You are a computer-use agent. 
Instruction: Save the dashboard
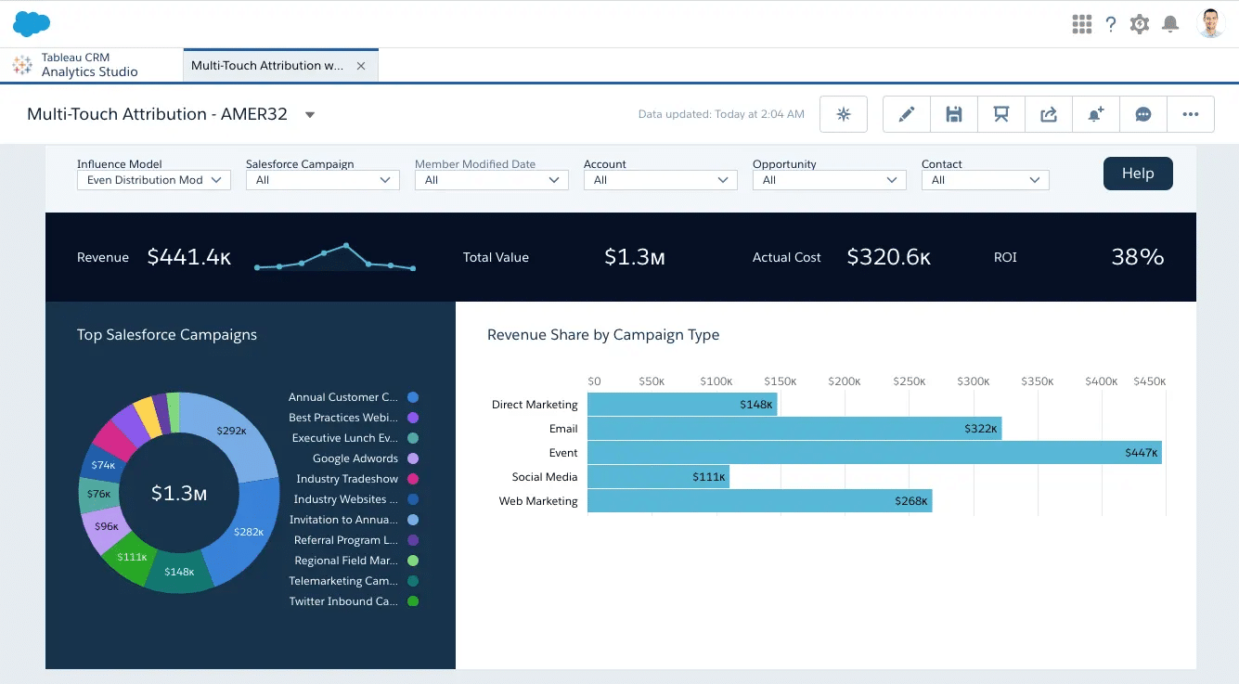(954, 113)
